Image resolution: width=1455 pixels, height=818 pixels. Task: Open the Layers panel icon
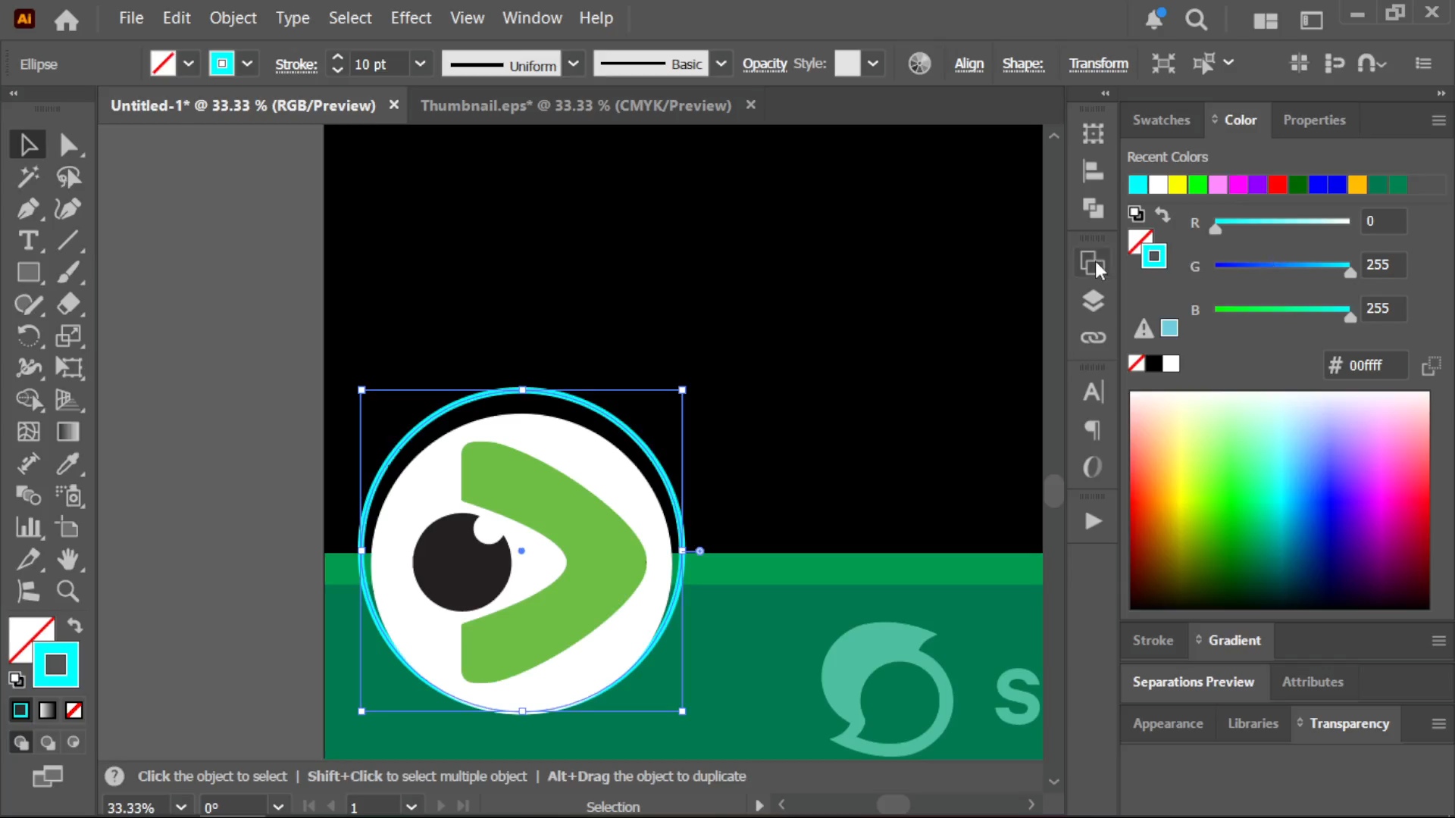pyautogui.click(x=1093, y=301)
